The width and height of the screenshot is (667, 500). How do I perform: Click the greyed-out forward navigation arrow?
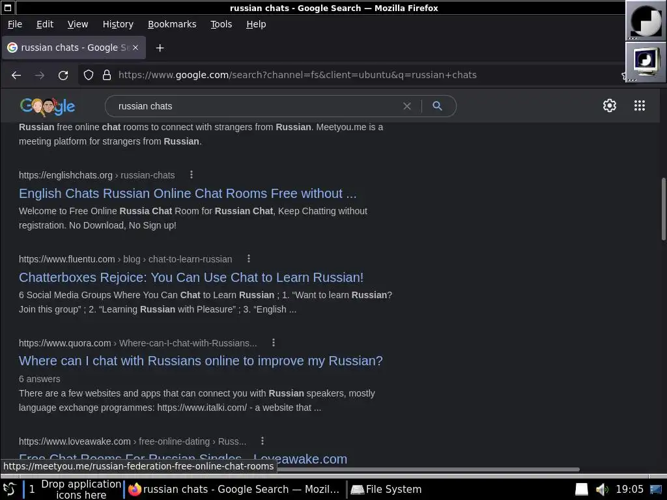(x=40, y=76)
